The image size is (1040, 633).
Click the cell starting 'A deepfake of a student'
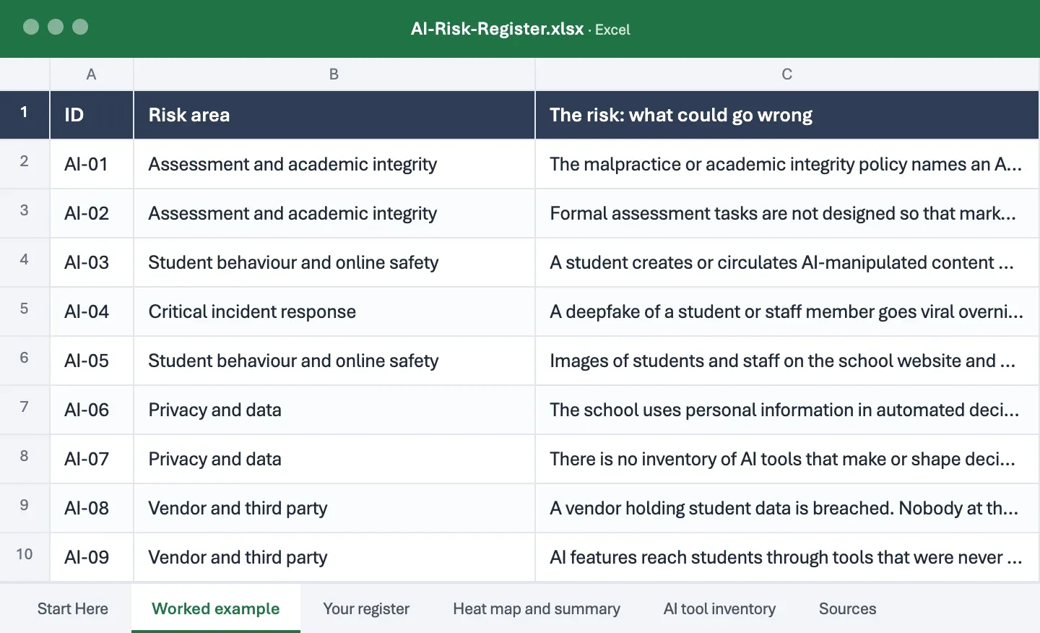[x=787, y=311]
